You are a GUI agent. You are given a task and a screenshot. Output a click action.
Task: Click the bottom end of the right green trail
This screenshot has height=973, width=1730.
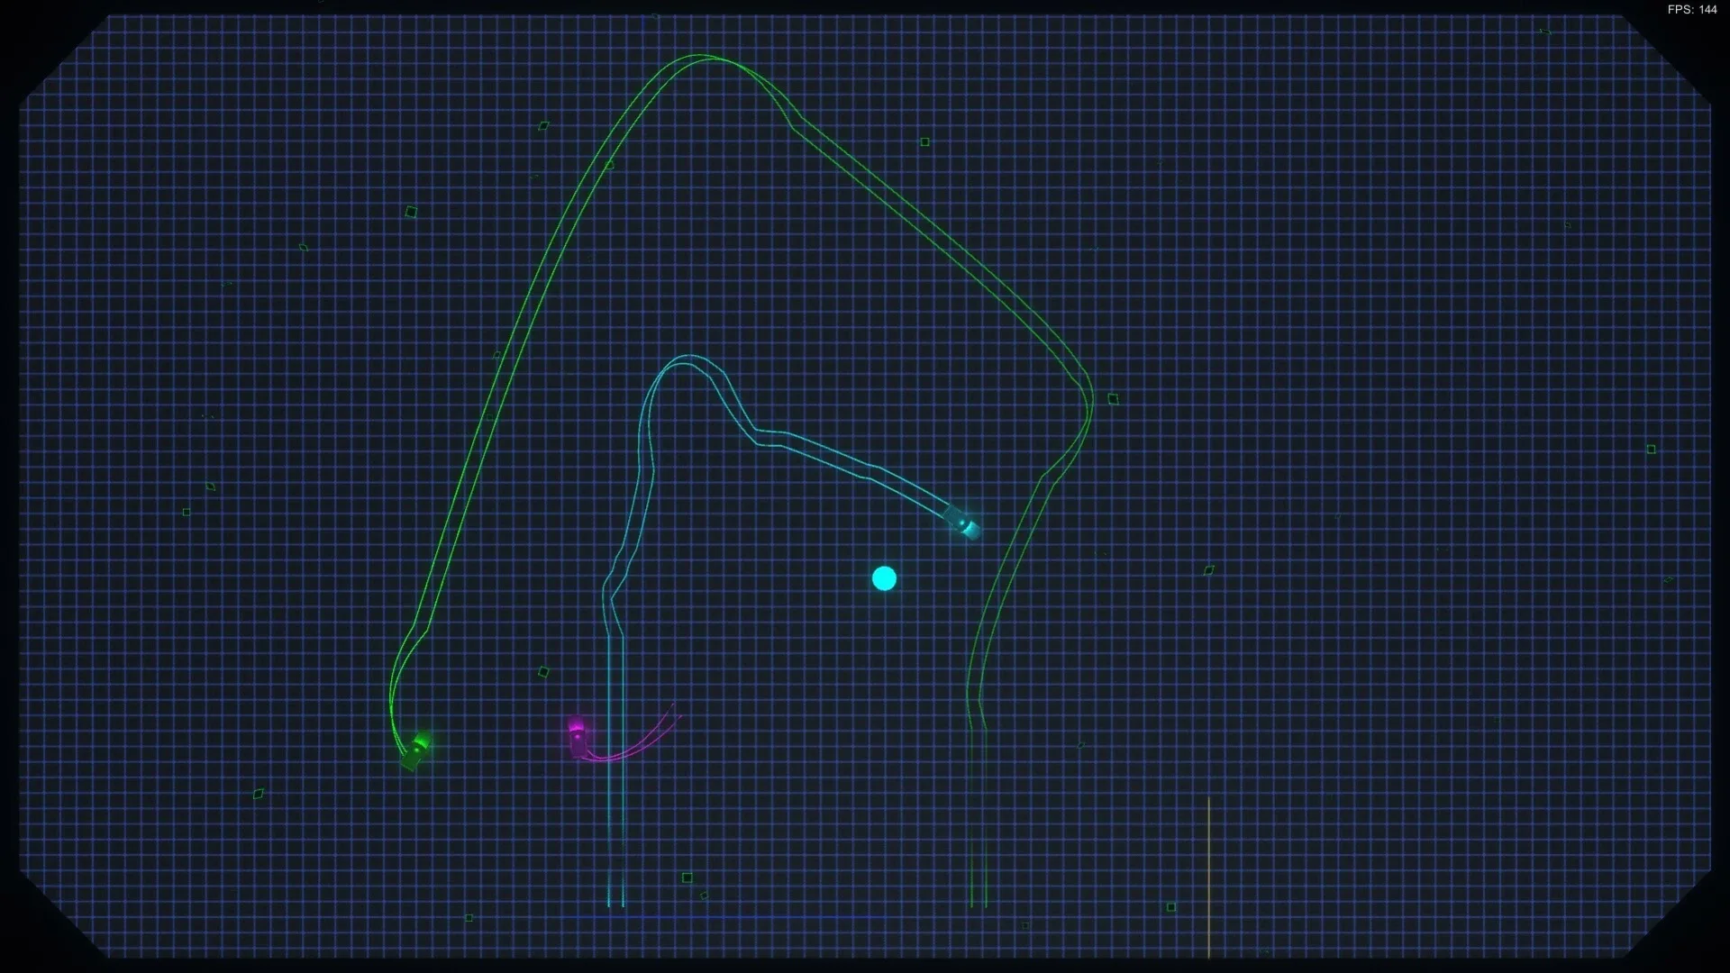coord(979,903)
